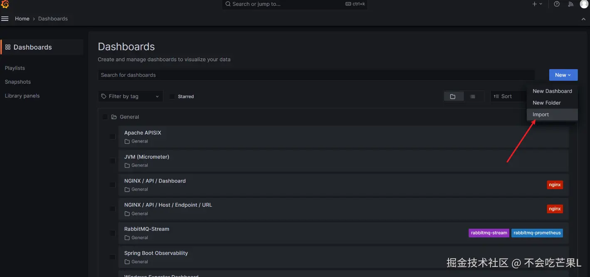Switch to folder view layout

coord(453,96)
